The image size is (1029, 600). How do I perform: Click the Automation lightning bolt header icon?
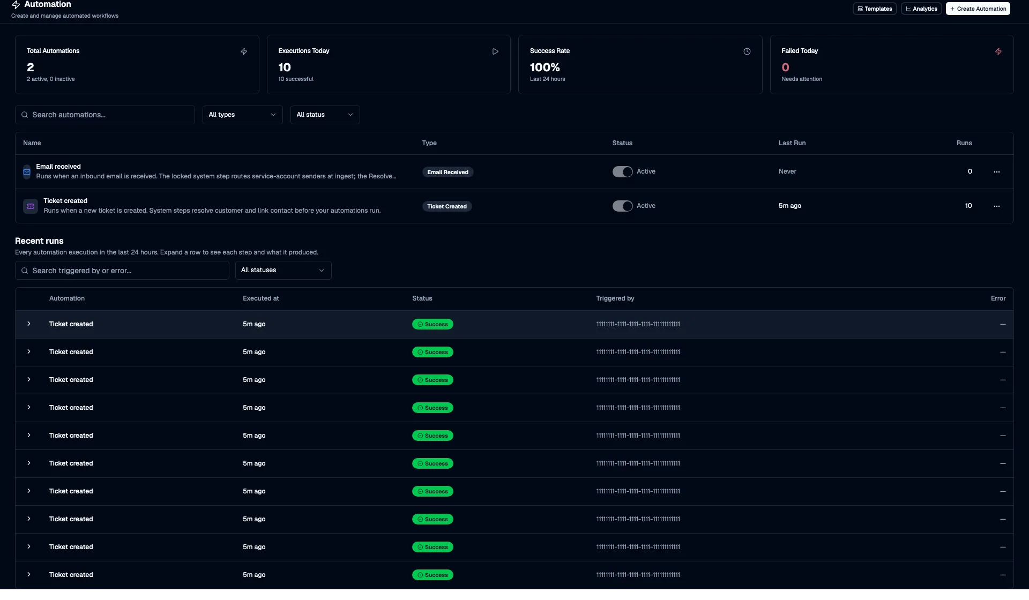pos(16,5)
